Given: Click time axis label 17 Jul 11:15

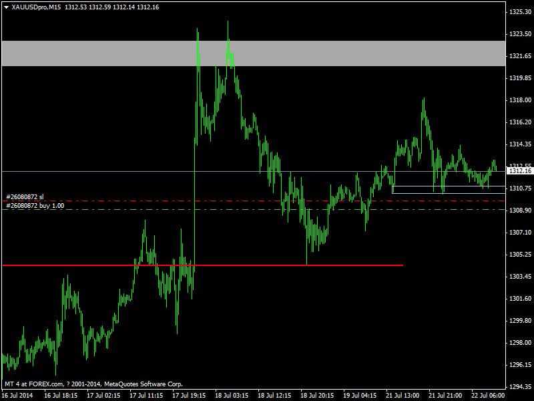Looking at the screenshot, I should click(x=146, y=396).
